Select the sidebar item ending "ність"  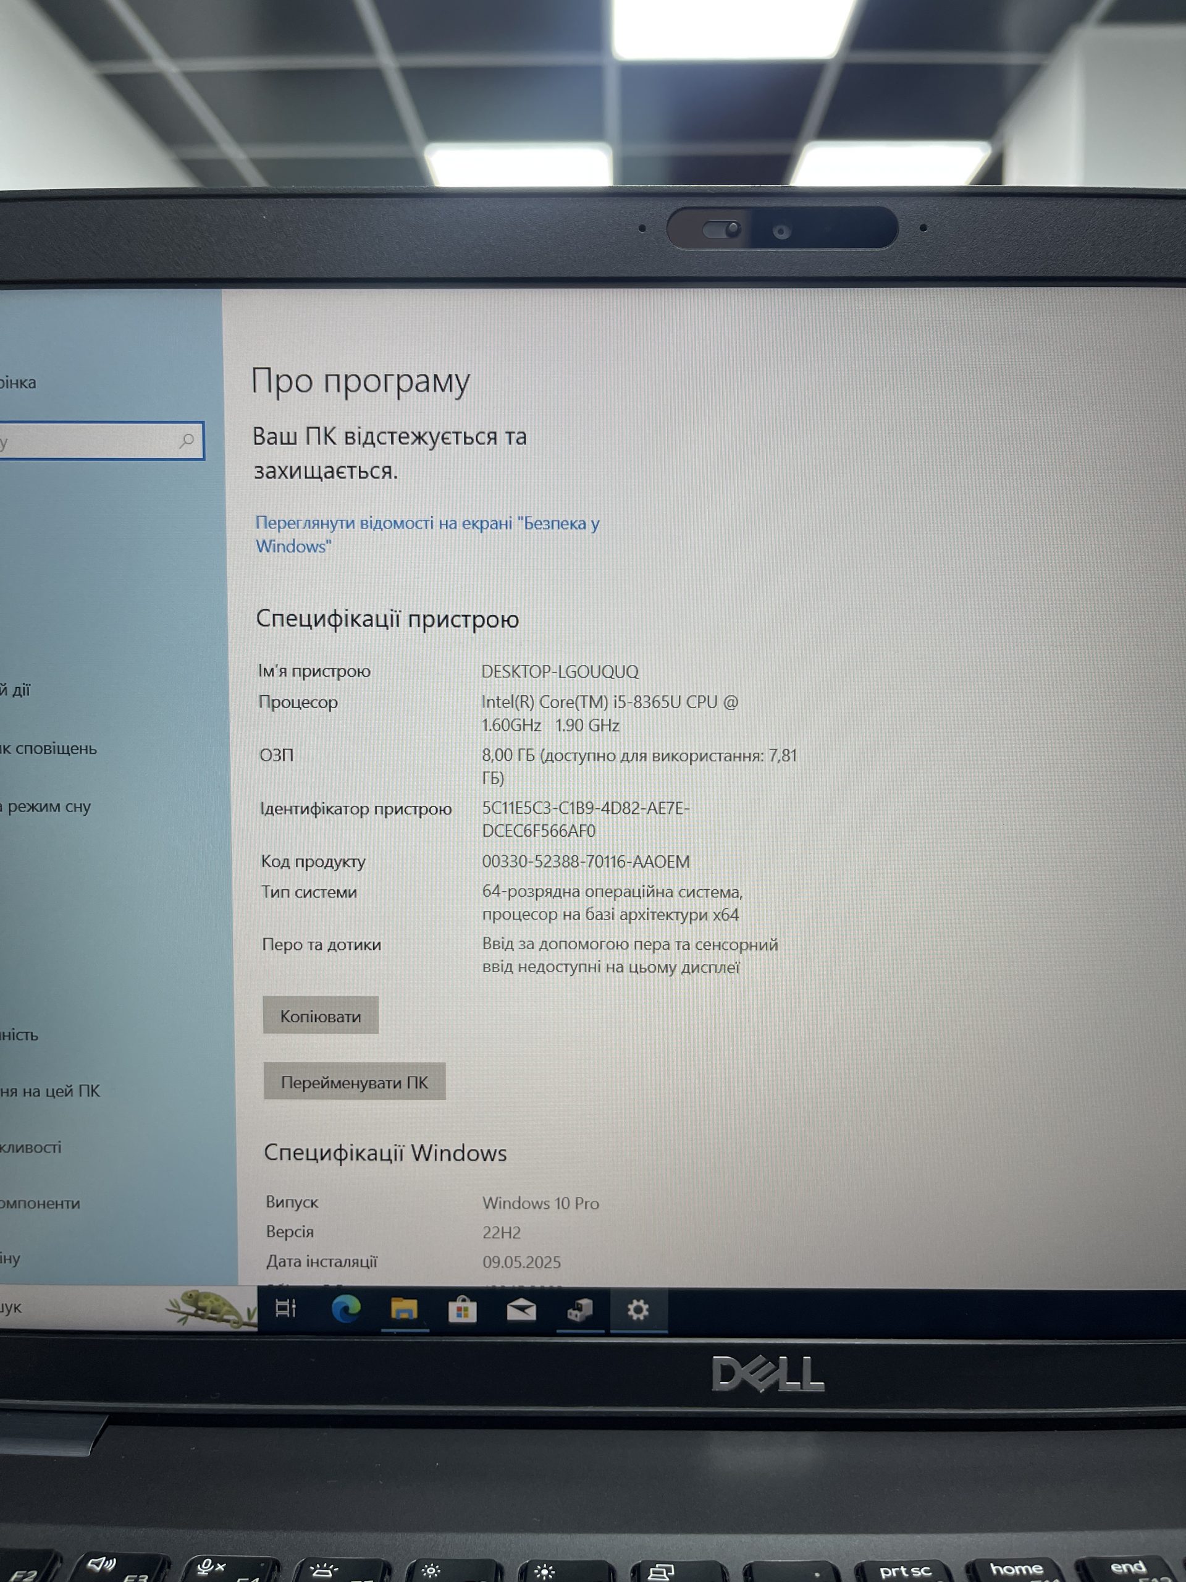click(19, 1034)
